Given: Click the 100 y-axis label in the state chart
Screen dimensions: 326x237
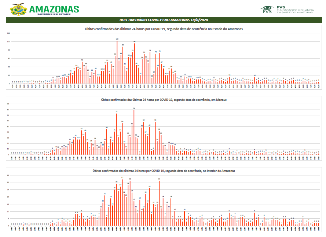Looking at the screenshot, I should click(8, 41).
